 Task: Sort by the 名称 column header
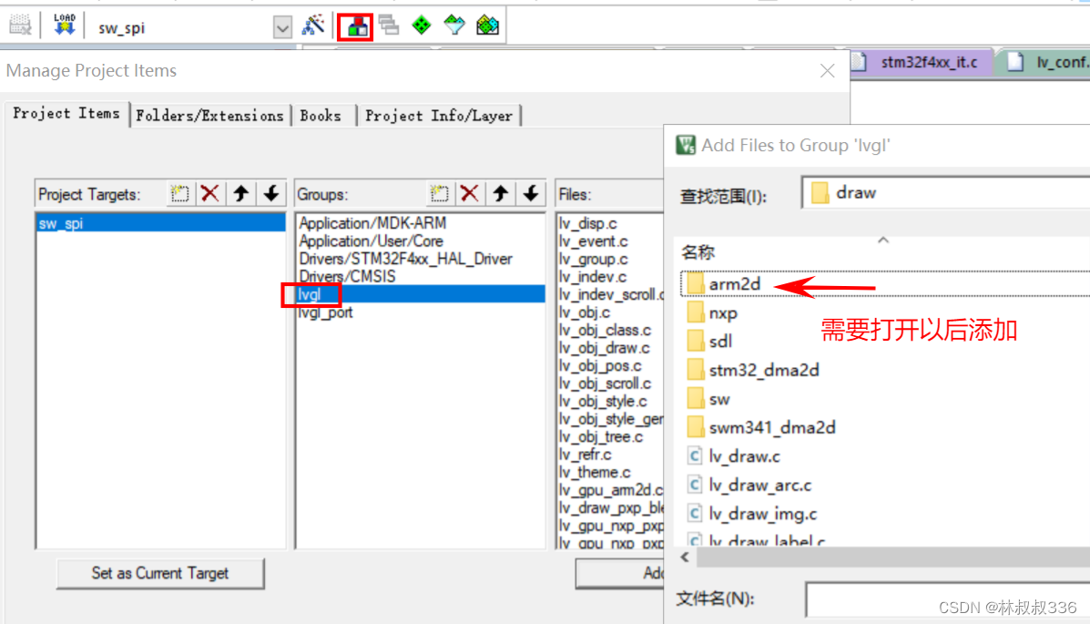698,251
